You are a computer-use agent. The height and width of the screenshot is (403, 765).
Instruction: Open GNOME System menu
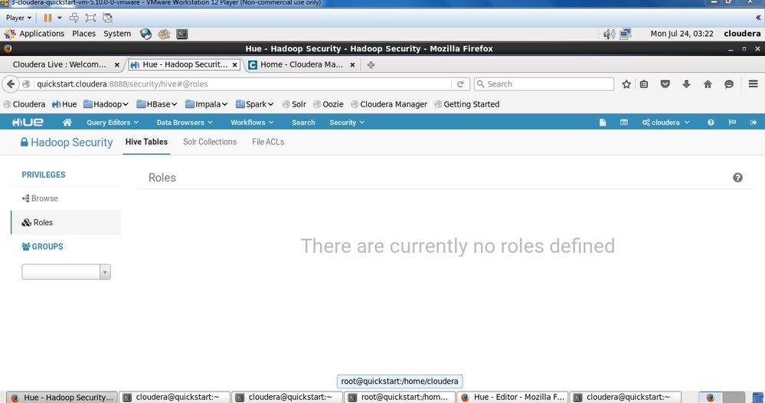click(x=117, y=34)
